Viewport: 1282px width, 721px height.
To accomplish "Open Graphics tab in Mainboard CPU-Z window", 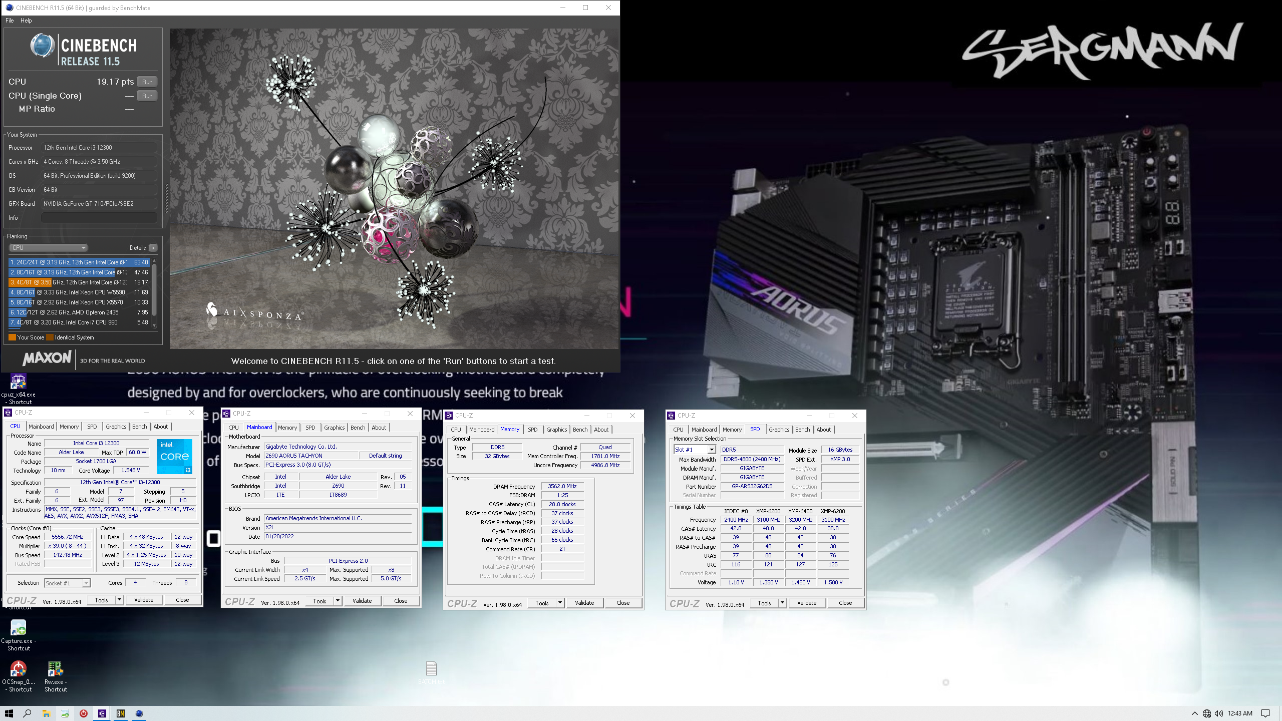I will [x=334, y=428].
